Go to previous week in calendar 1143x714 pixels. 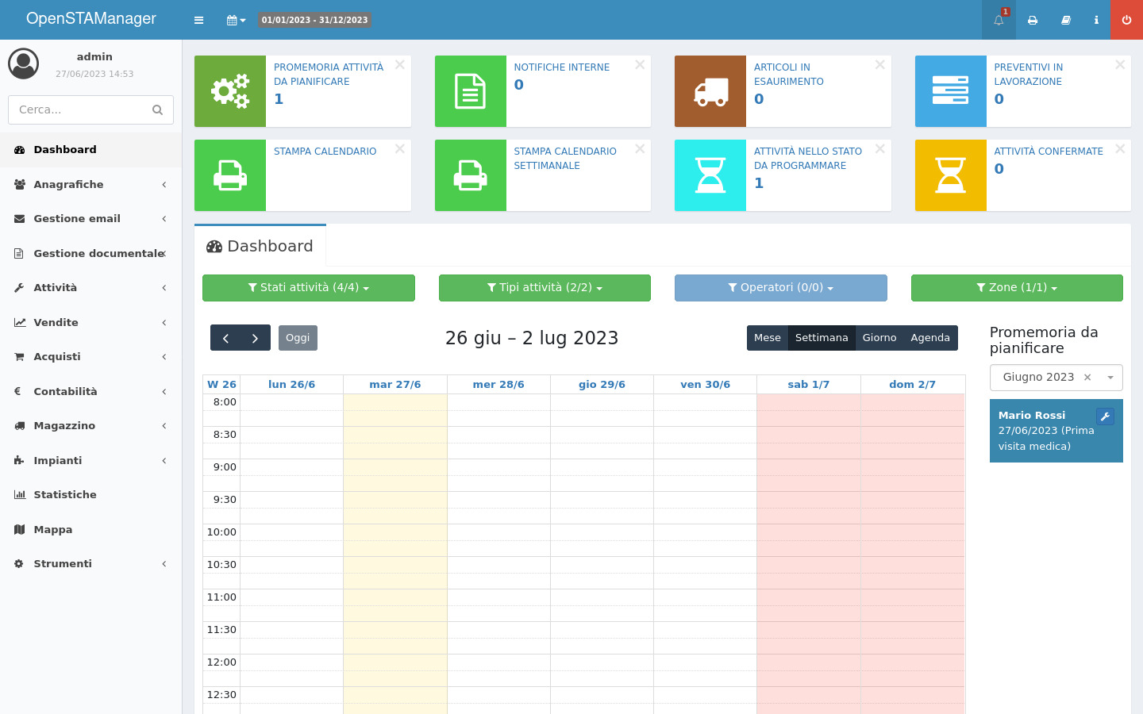(225, 338)
